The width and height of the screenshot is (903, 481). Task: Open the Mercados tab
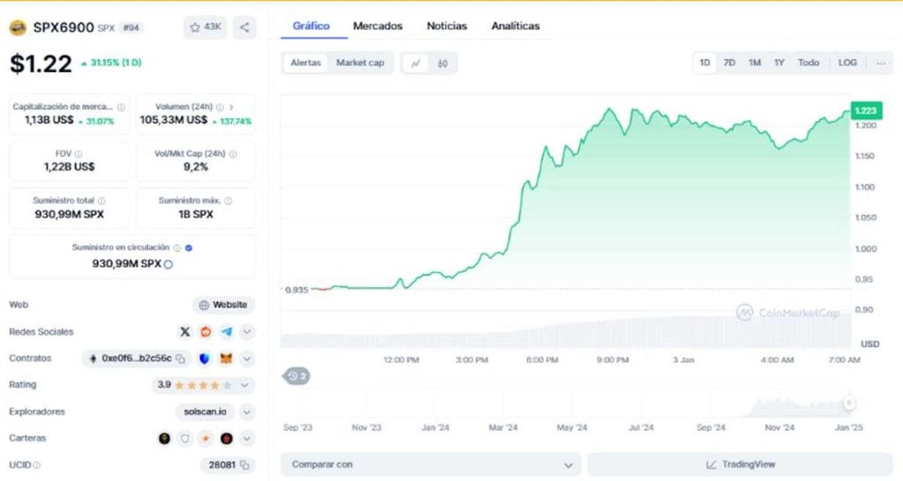tap(377, 26)
